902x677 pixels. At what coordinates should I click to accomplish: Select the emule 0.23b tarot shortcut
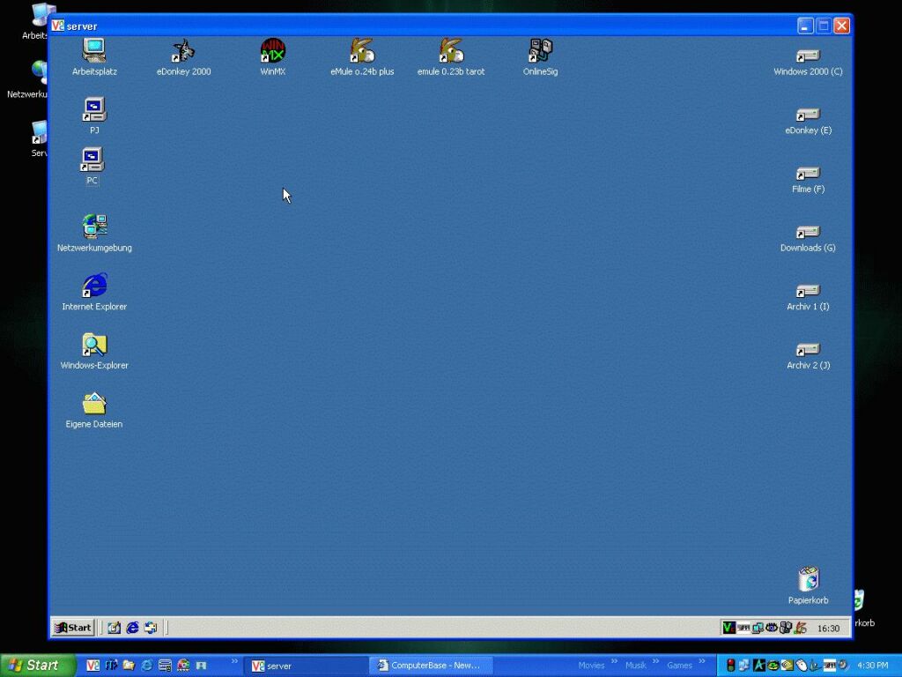pos(451,57)
